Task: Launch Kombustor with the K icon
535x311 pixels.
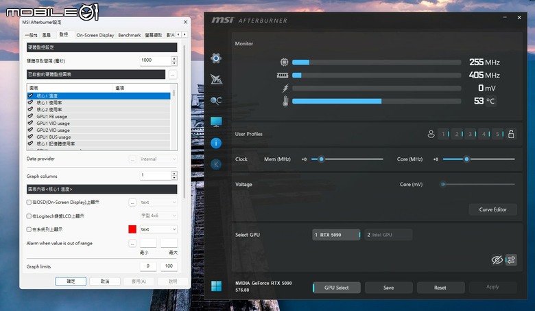Action: [x=216, y=165]
